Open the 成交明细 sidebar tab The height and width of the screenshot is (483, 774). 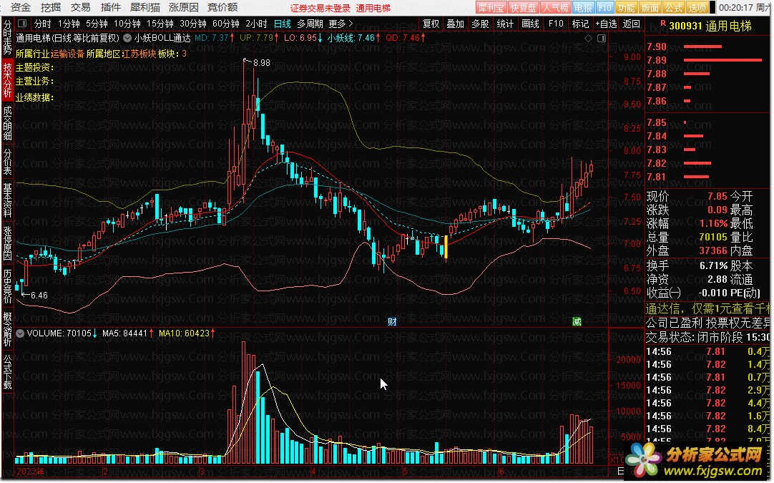pyautogui.click(x=7, y=124)
